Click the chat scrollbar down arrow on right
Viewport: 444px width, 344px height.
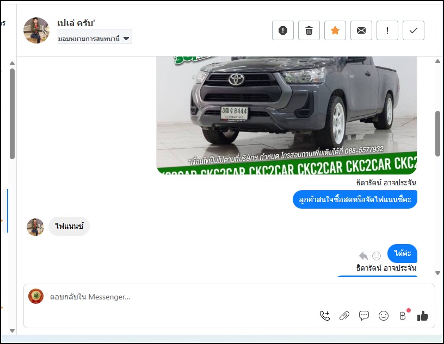(x=438, y=273)
